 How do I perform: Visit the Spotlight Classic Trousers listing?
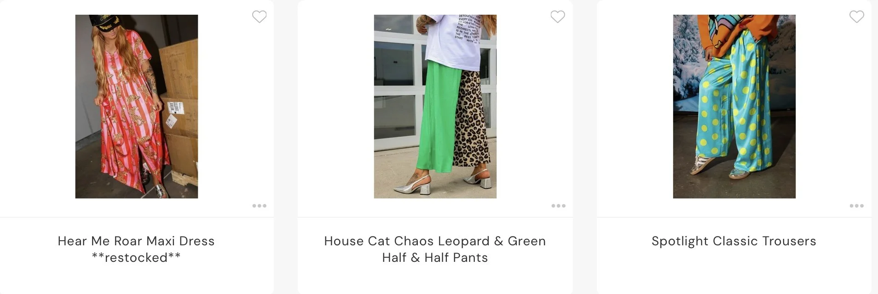tap(734, 241)
